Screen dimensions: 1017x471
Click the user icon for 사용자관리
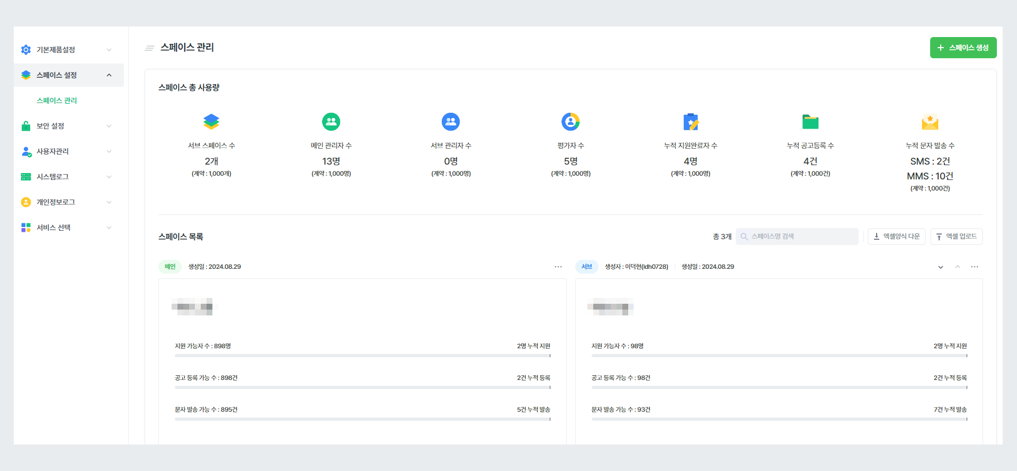click(26, 151)
